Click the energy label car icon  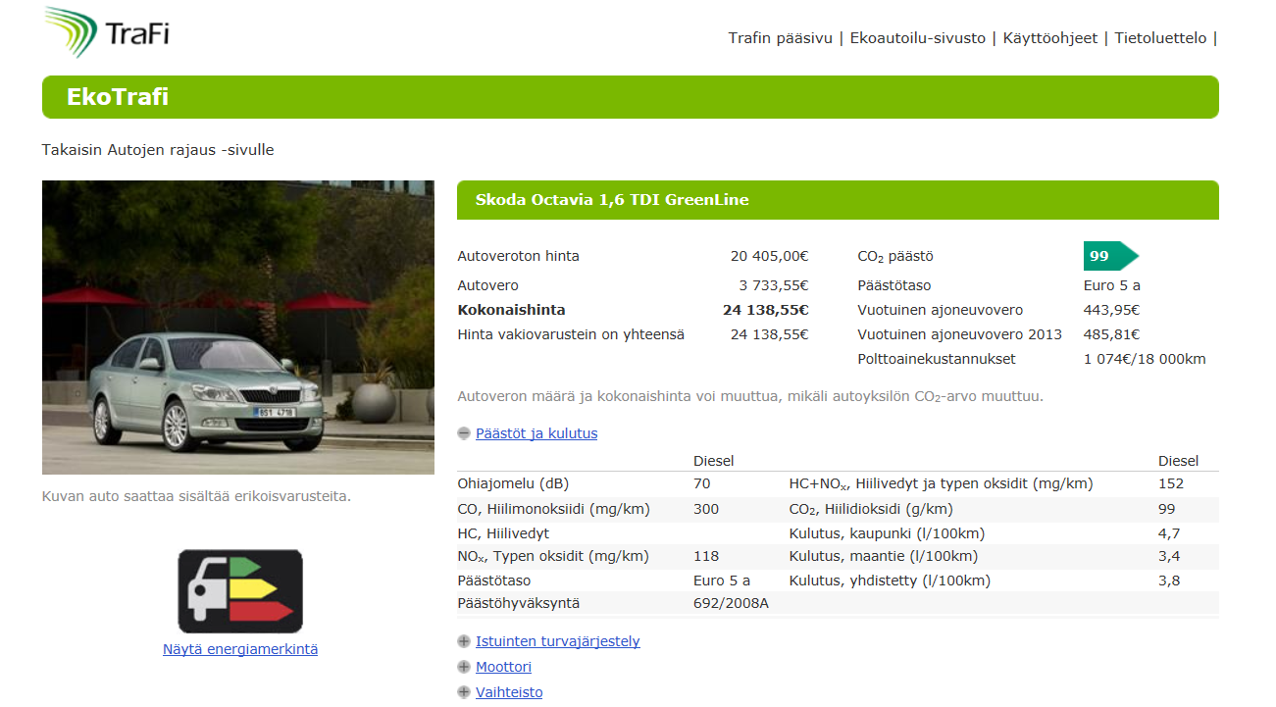[x=240, y=591]
